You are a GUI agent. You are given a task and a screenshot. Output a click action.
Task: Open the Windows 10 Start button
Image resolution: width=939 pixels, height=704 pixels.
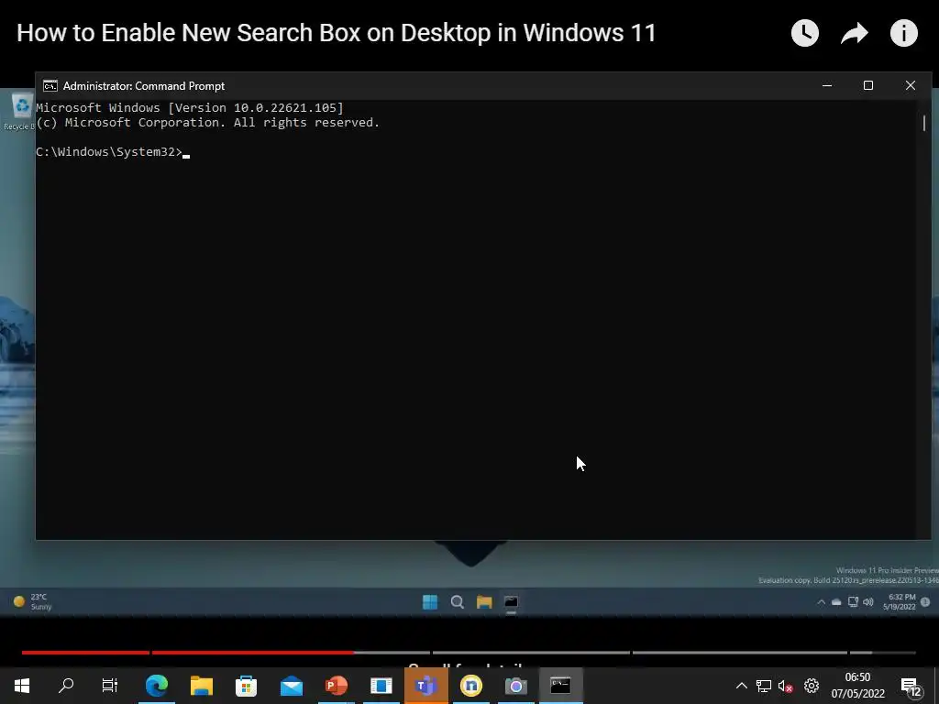pos(22,686)
